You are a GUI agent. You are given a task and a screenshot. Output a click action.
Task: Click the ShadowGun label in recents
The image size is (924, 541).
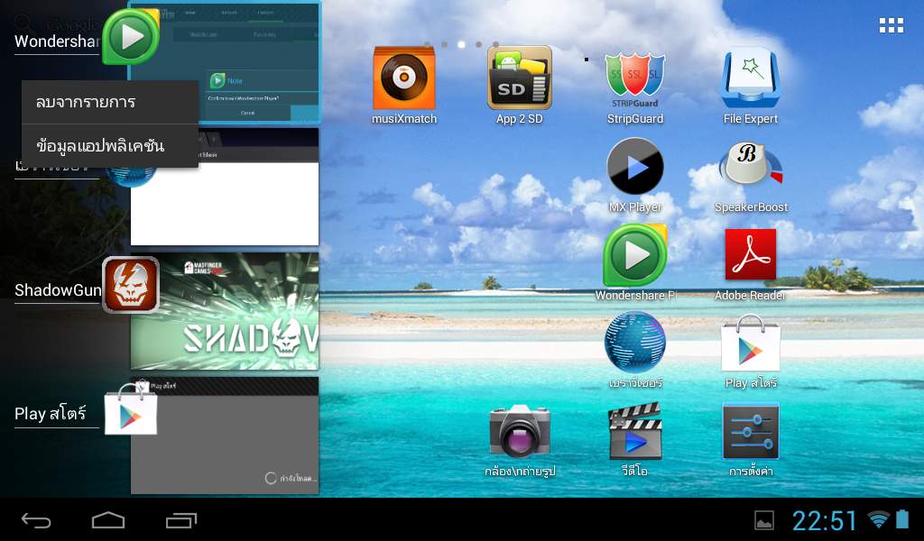pos(58,290)
